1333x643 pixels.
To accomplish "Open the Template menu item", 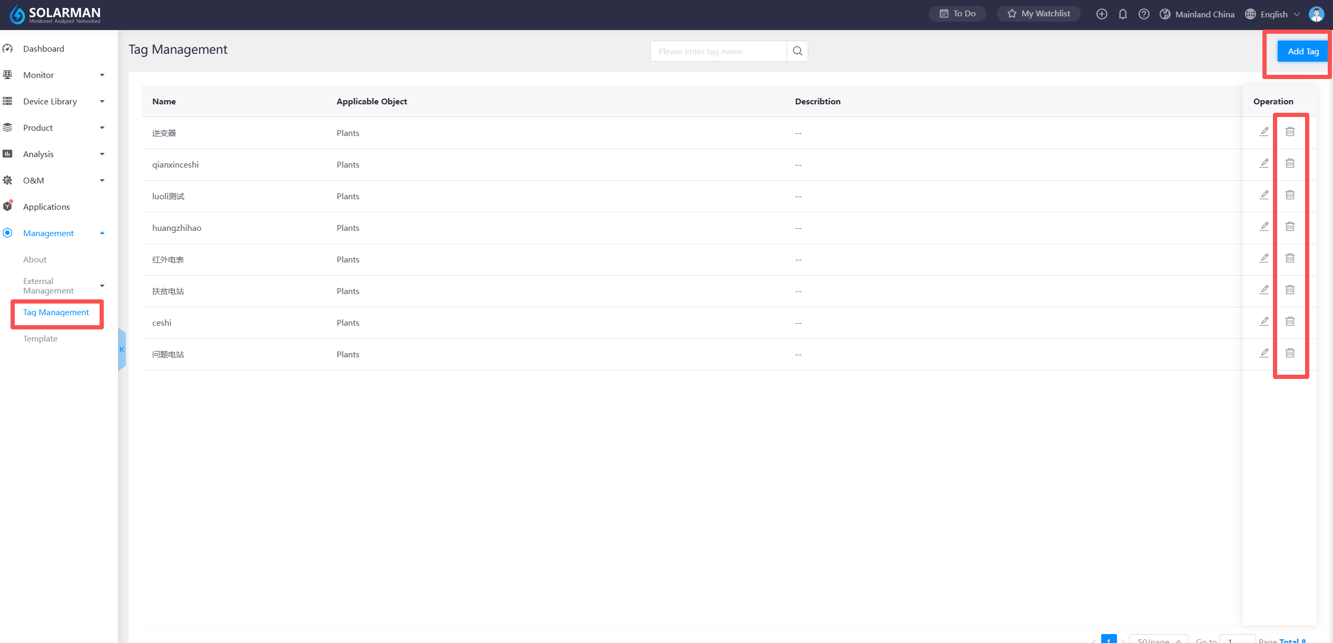I will [x=40, y=338].
